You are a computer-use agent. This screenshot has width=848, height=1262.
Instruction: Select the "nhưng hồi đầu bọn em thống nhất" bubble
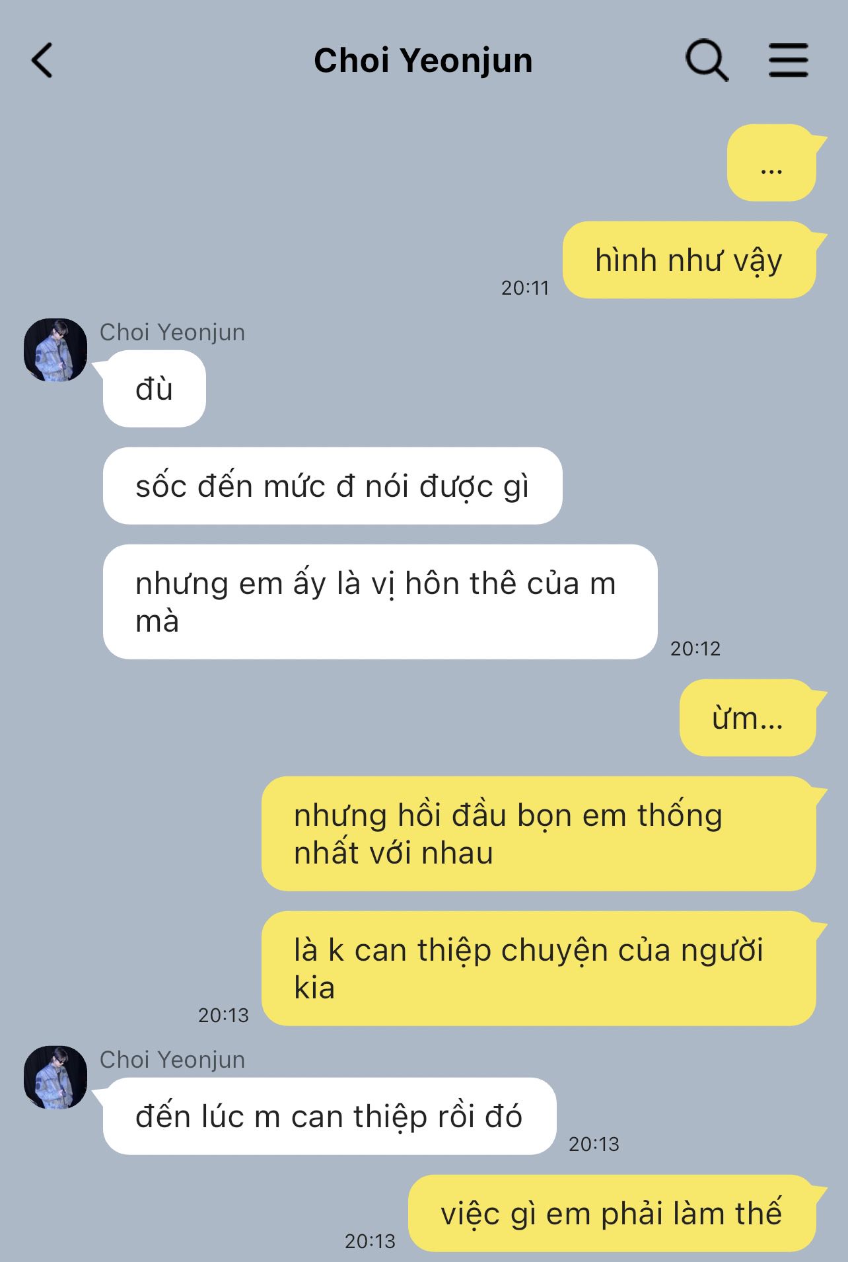coord(538,834)
